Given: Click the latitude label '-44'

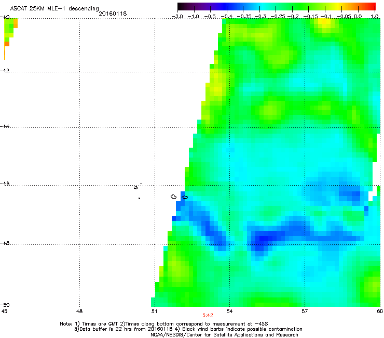Looking at the screenshot, I should (x=5, y=126).
